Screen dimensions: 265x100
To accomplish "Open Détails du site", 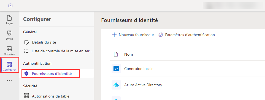I will (40, 42).
